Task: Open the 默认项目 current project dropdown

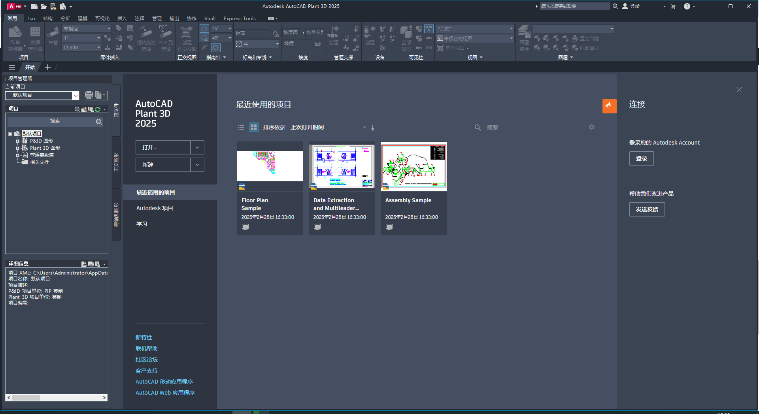Action: [x=42, y=95]
